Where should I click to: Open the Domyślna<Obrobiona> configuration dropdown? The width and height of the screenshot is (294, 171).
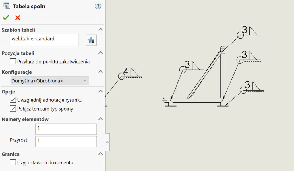50,81
